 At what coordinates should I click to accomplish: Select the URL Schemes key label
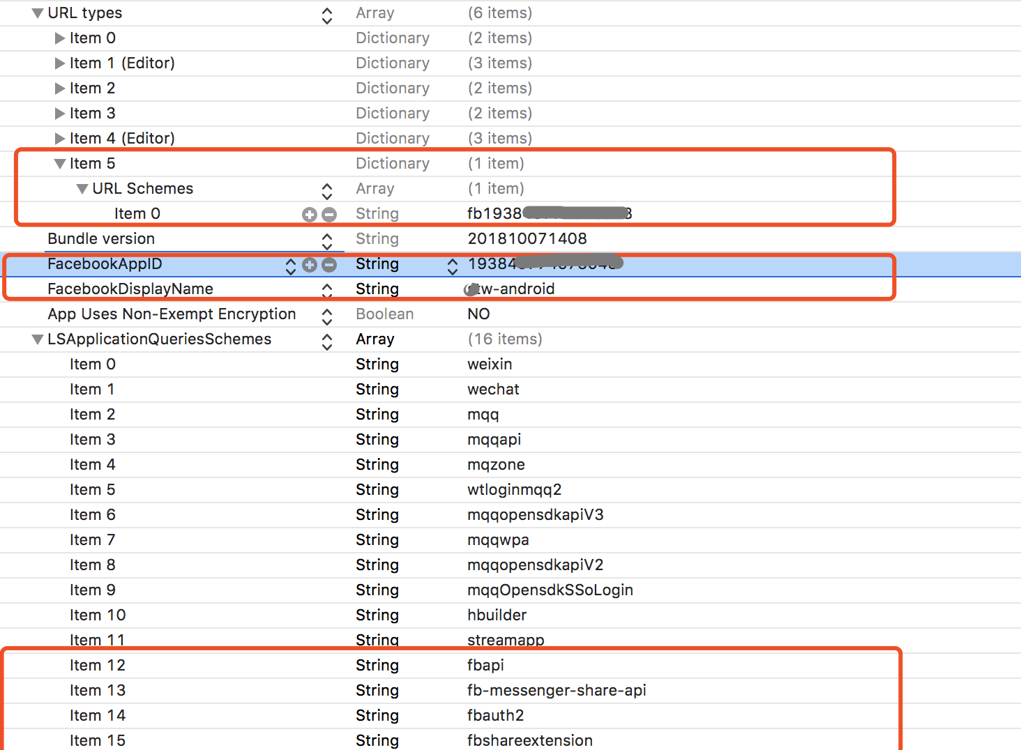click(x=143, y=189)
